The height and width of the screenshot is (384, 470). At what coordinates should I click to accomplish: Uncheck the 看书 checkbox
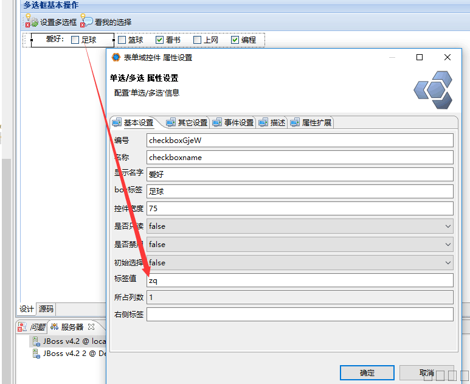click(159, 40)
